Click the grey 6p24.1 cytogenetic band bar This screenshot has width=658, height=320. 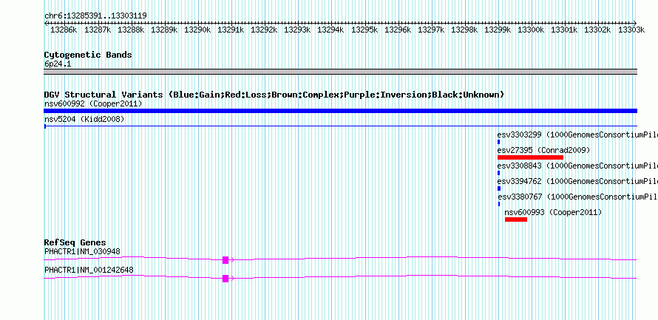pyautogui.click(x=340, y=72)
